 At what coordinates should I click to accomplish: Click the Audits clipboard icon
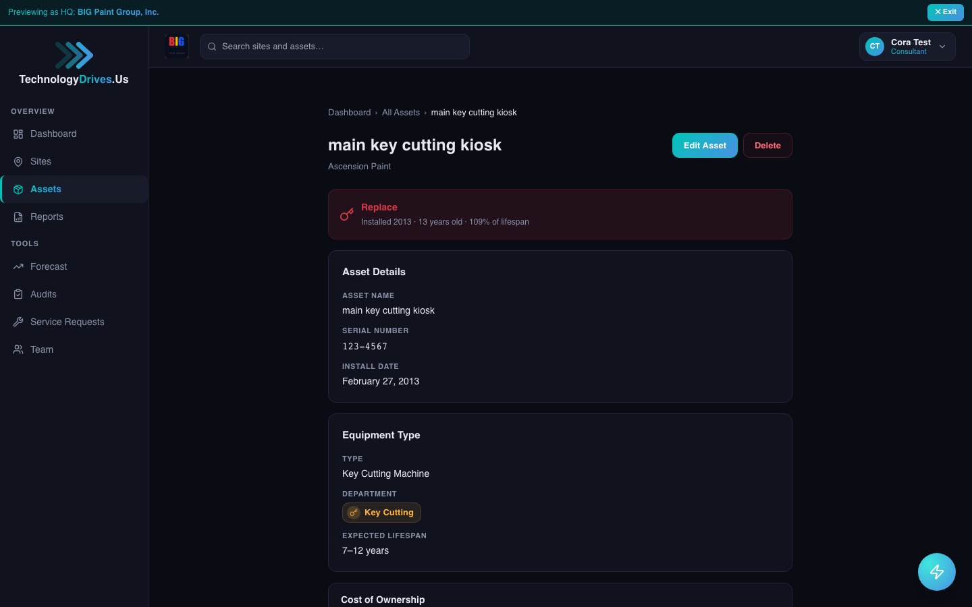tap(18, 295)
